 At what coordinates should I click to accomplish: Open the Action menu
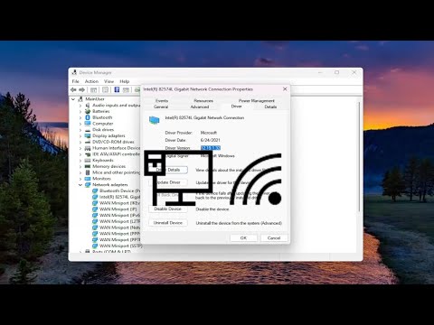point(91,81)
